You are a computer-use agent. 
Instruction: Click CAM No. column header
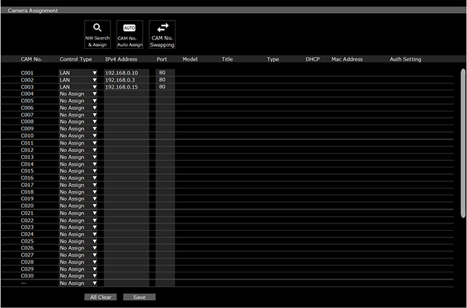(x=31, y=59)
